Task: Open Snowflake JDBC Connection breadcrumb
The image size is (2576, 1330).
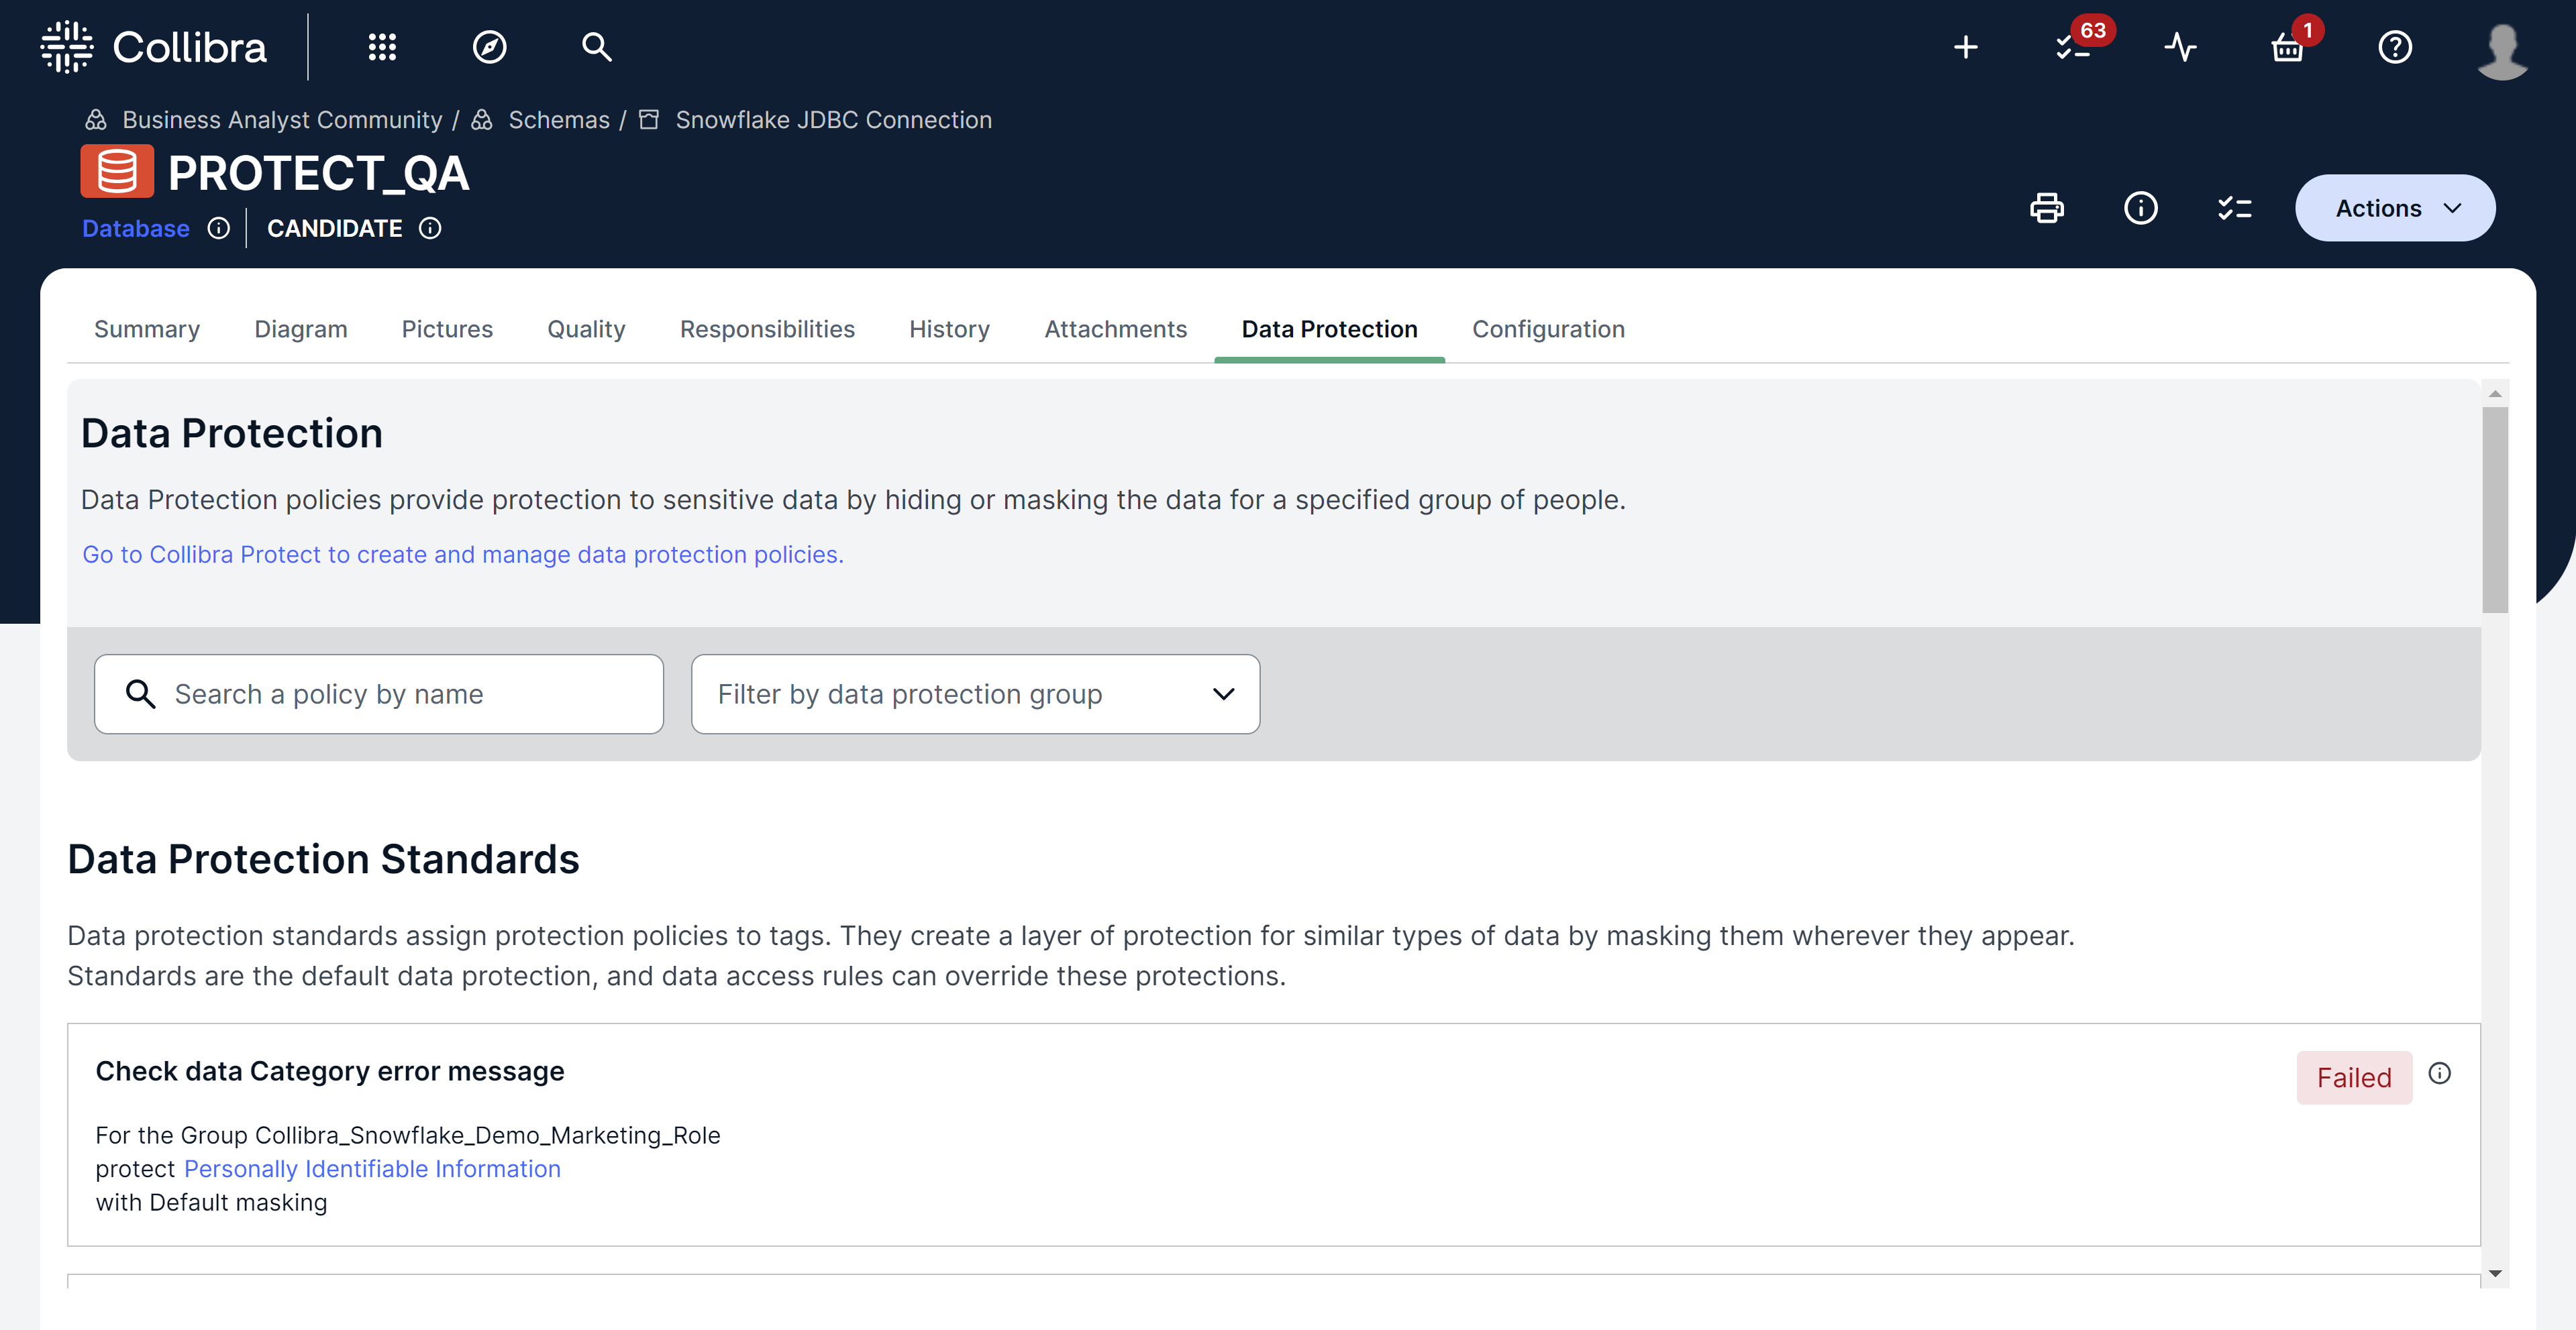Action: click(x=833, y=120)
